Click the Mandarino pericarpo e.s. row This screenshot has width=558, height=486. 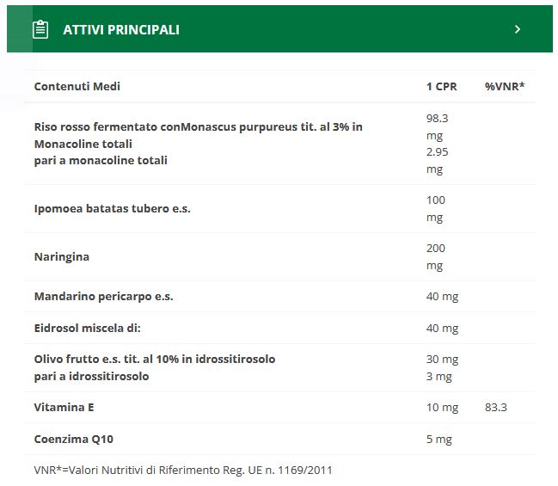103,297
